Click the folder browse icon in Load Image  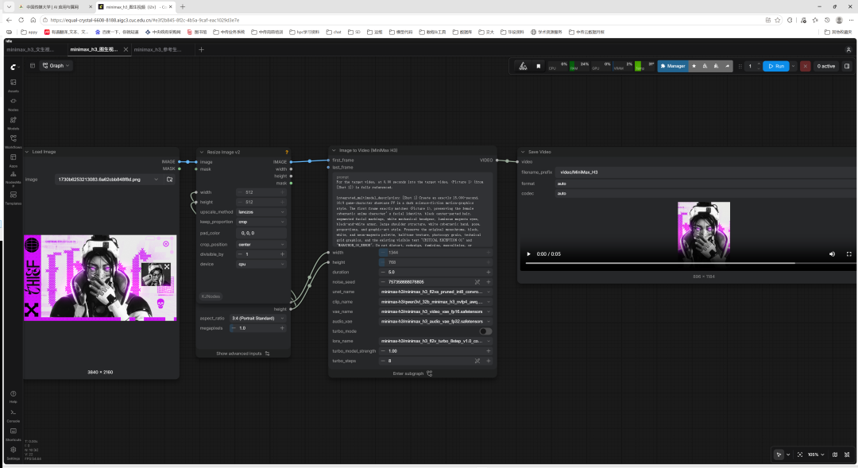pos(170,180)
